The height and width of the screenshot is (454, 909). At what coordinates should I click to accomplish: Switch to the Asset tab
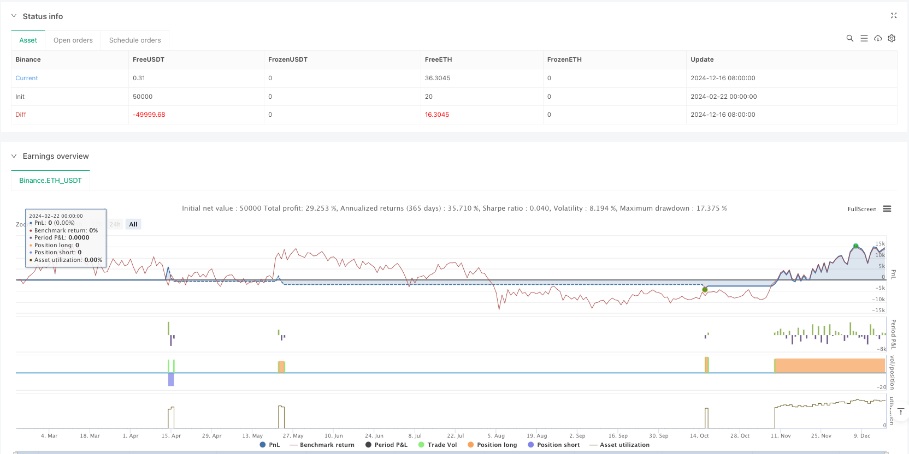tap(28, 40)
